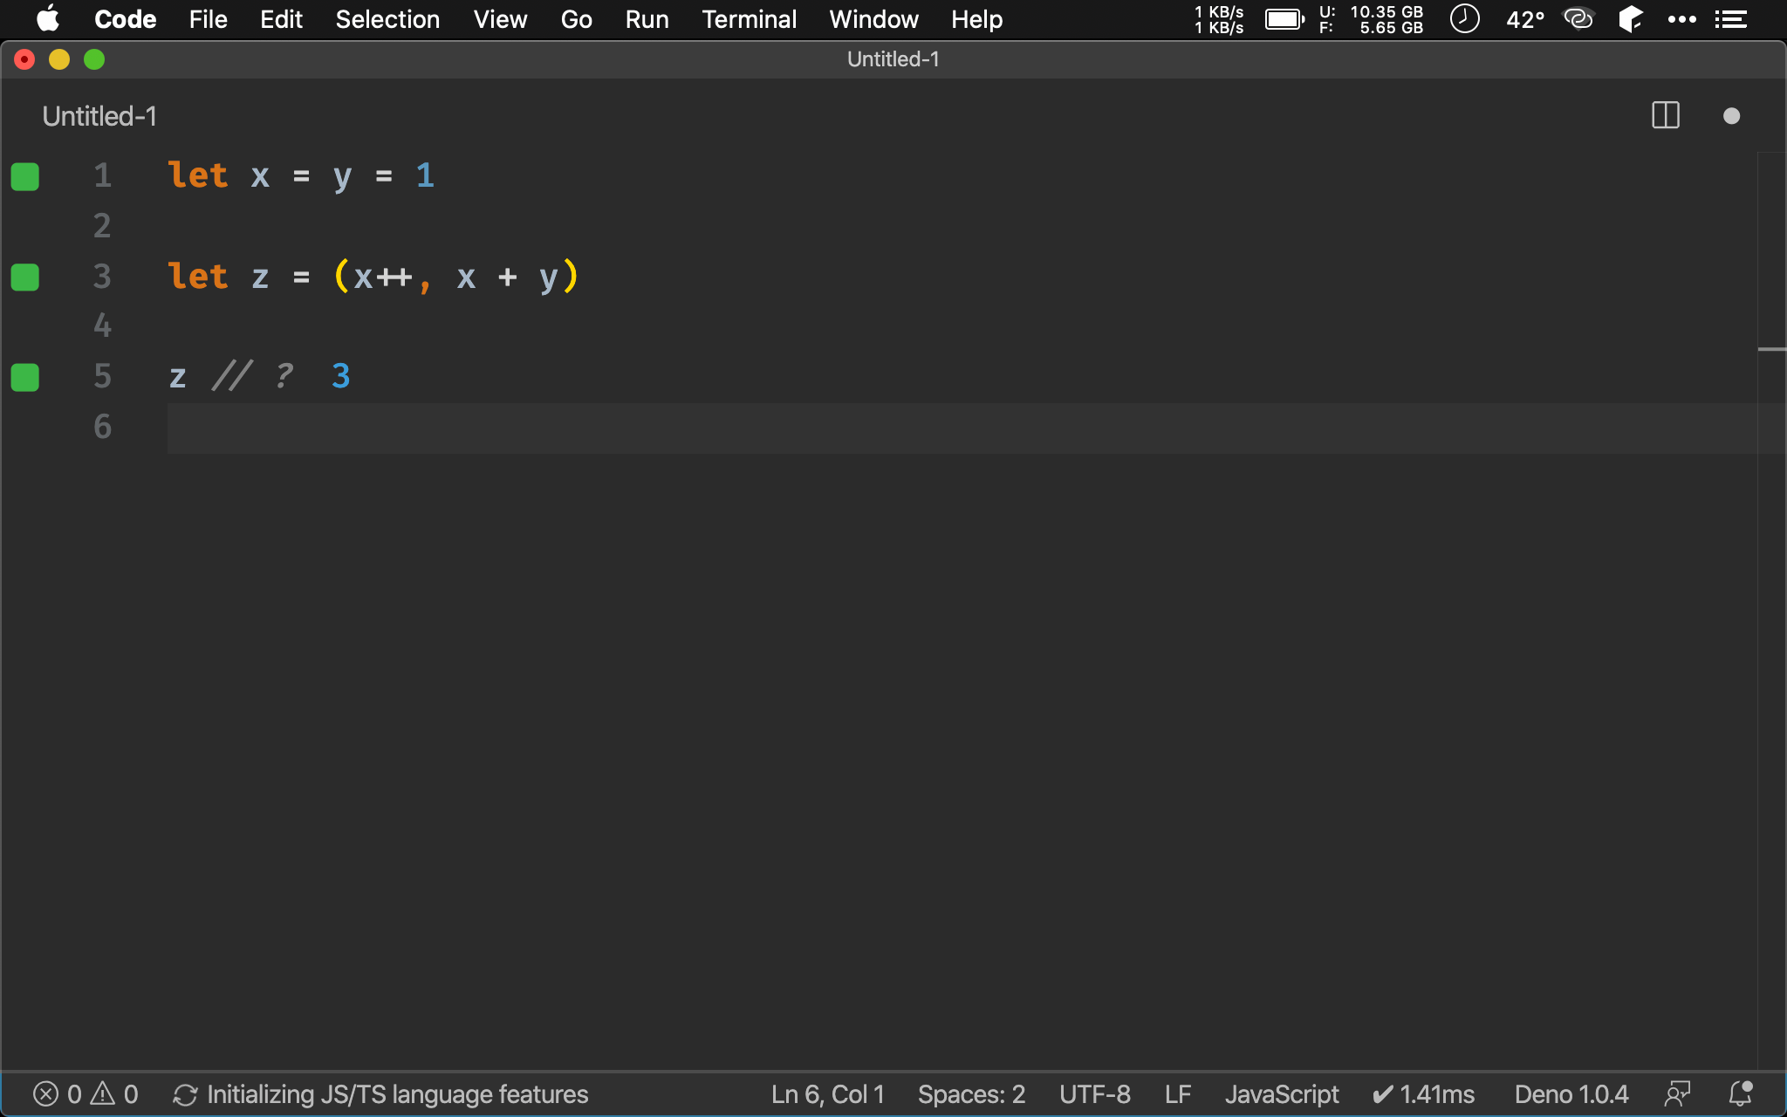Click the LF end of line selector
This screenshot has height=1117, width=1787.
[1177, 1093]
